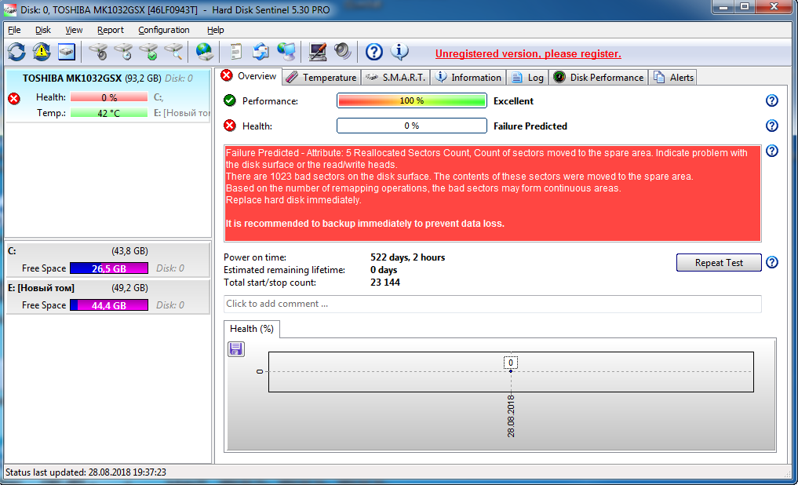Click the Repeat Test button
Viewport: 798px width, 485px height.
pos(719,263)
